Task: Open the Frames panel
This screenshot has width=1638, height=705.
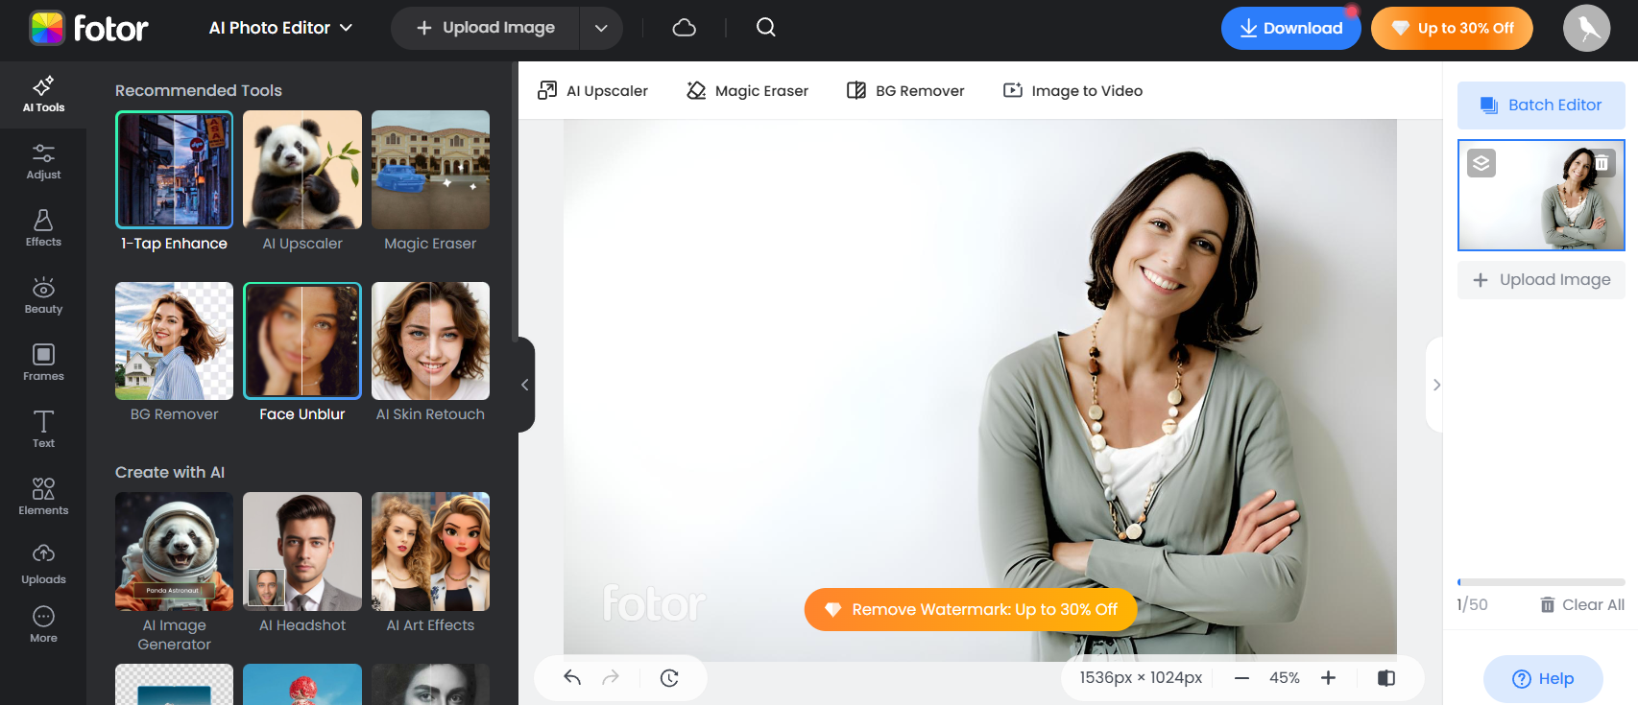Action: (43, 363)
